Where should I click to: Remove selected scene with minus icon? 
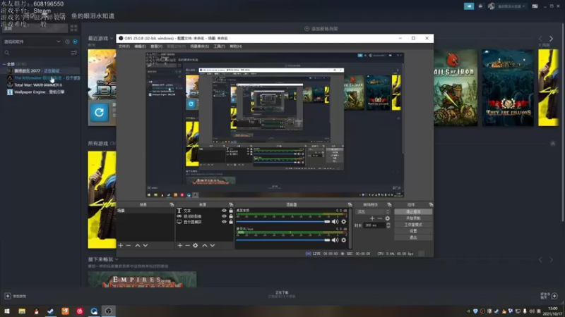point(129,245)
